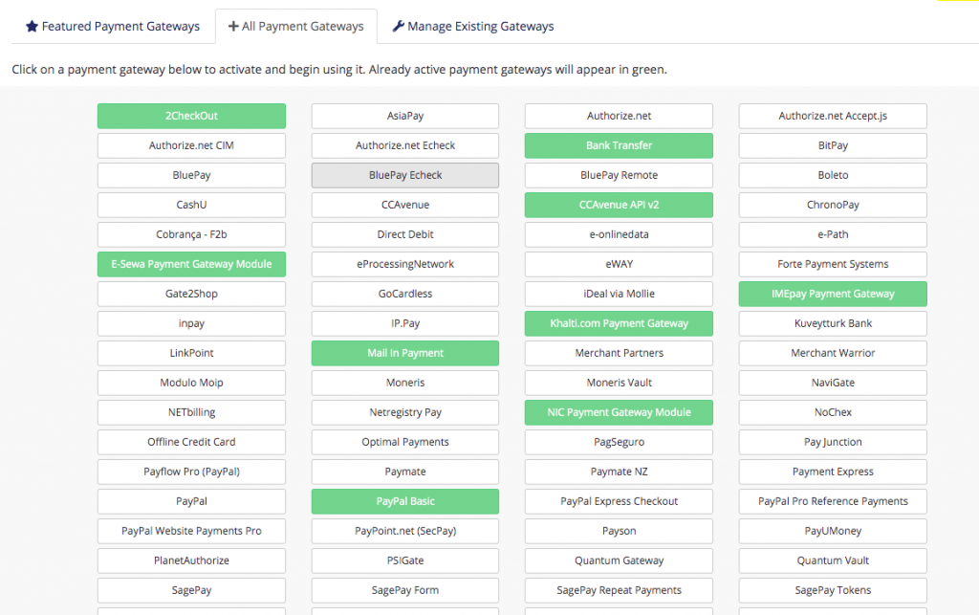Activate the AsiaPay gateway
Viewport: 979px width, 615px height.
click(405, 116)
